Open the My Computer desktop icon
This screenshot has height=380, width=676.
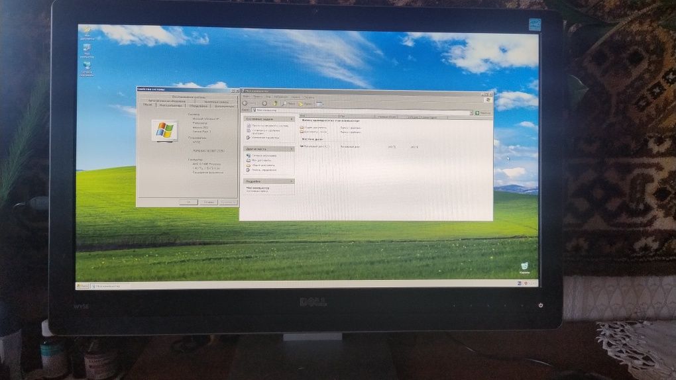(87, 51)
